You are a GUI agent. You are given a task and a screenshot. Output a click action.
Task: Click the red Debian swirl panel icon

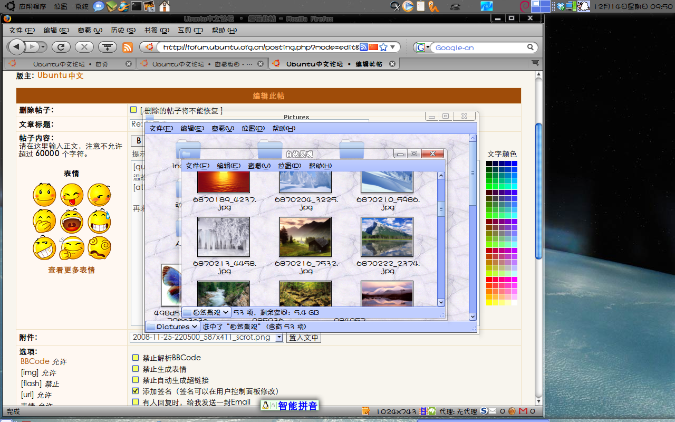pos(524,6)
